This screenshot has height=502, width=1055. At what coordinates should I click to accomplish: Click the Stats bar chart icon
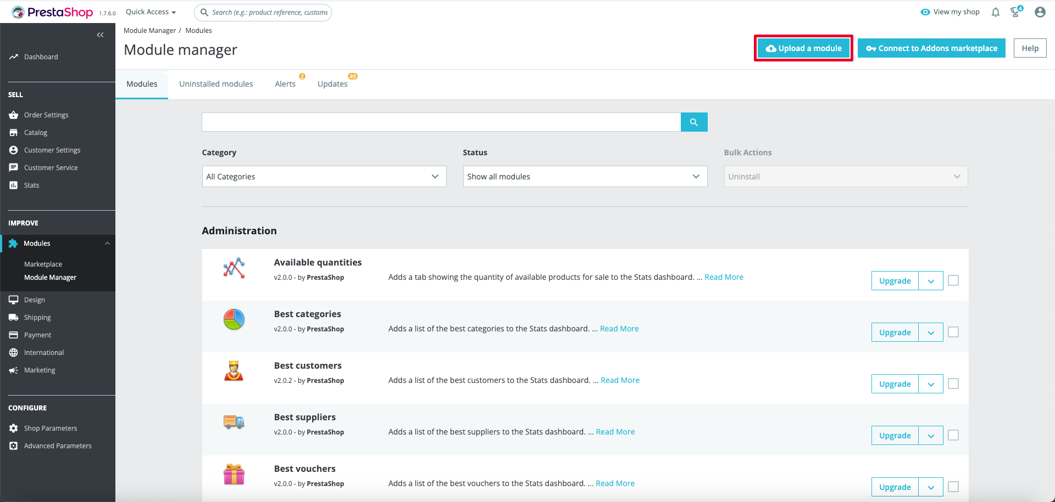click(x=13, y=185)
